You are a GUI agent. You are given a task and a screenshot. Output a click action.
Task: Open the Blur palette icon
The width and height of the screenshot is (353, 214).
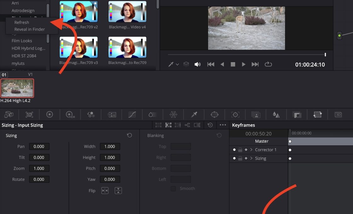[x=276, y=115]
